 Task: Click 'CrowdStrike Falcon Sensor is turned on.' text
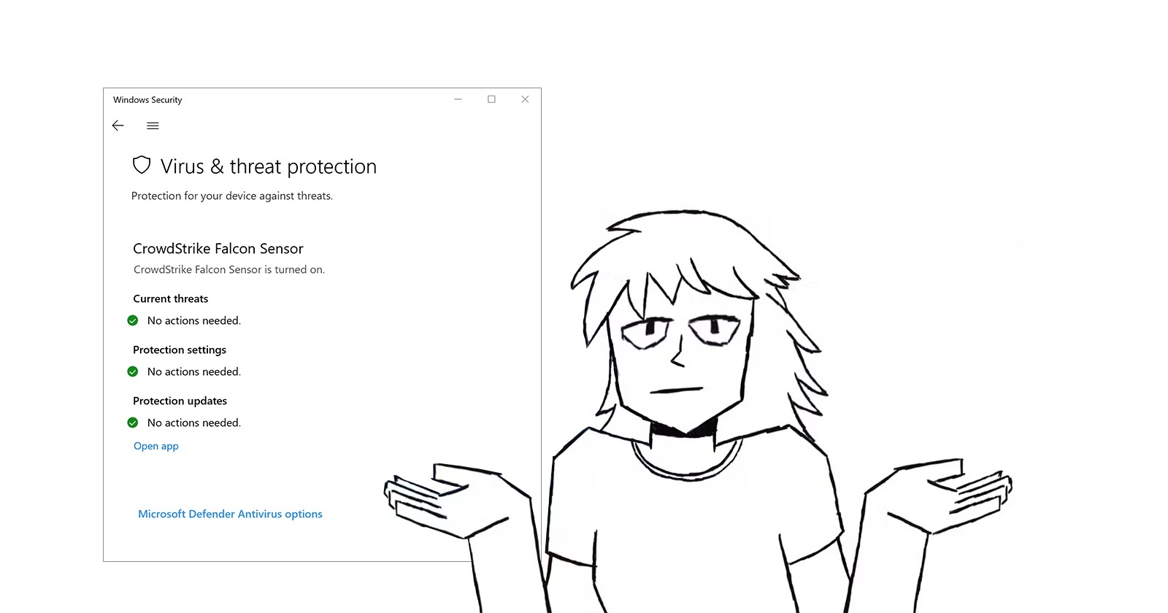pyautogui.click(x=229, y=269)
